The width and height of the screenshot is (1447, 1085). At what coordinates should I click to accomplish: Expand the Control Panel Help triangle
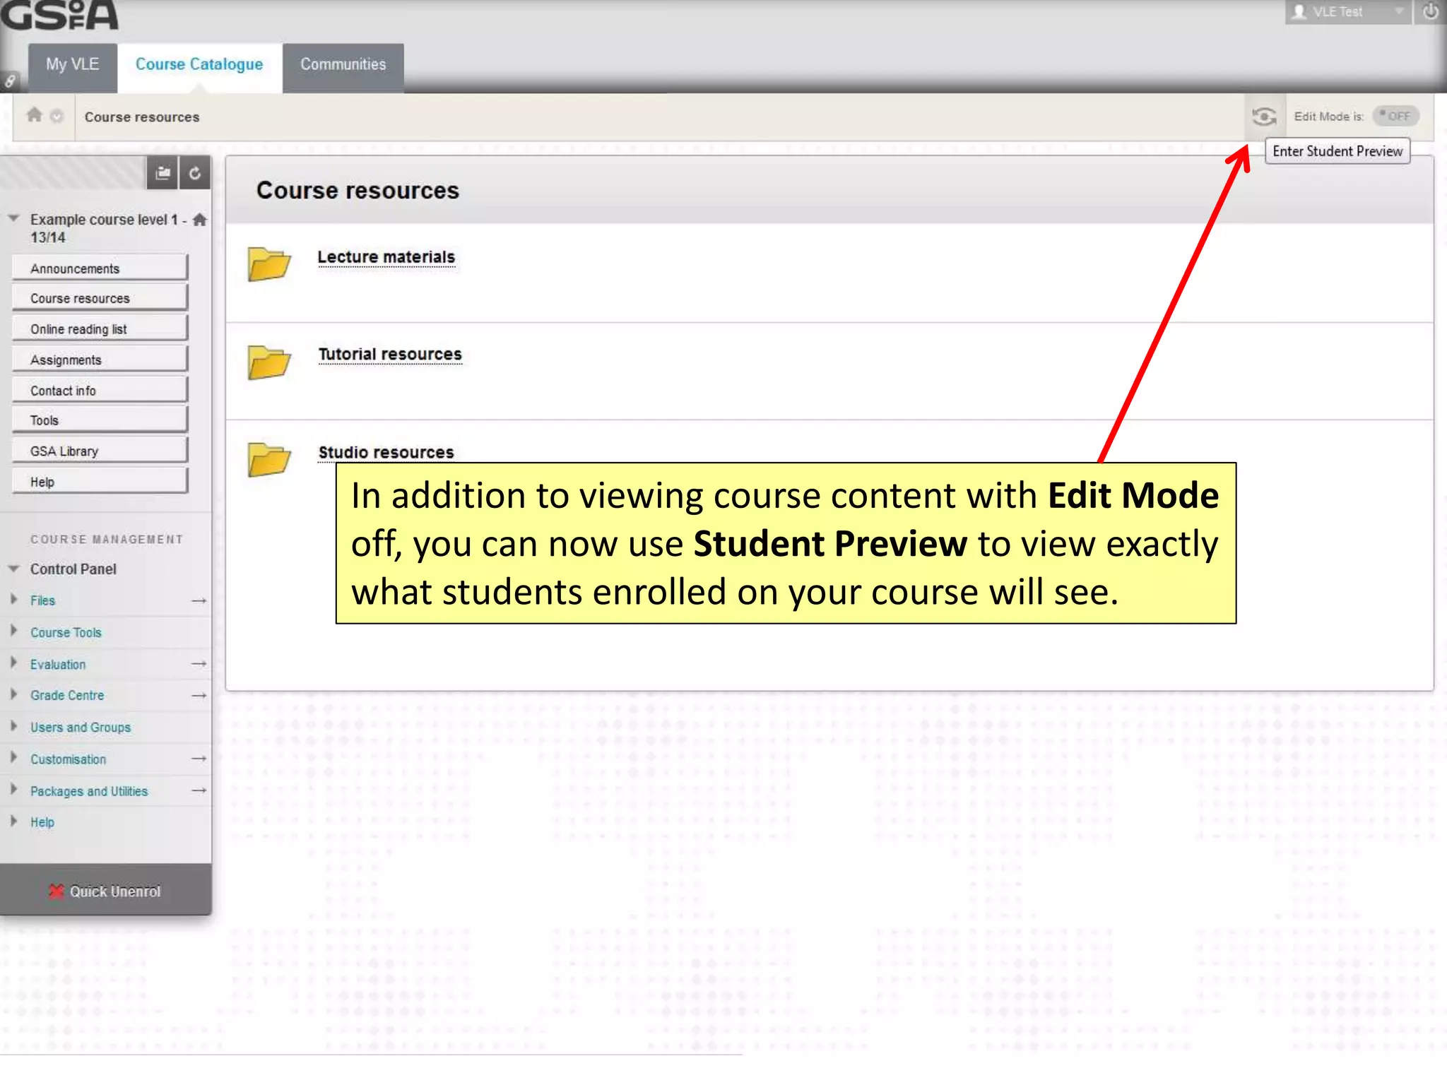pyautogui.click(x=13, y=821)
